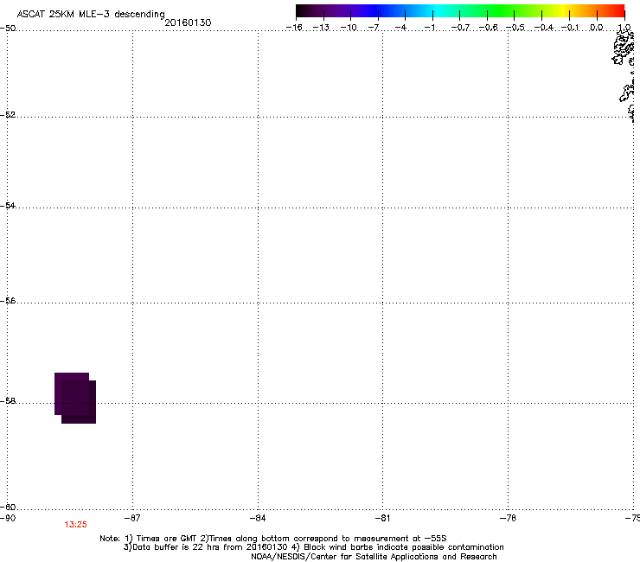Click the longitude label -81
The image size is (640, 562).
click(382, 518)
